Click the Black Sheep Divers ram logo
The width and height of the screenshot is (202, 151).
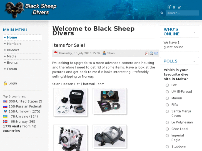pyautogui.click(x=14, y=10)
